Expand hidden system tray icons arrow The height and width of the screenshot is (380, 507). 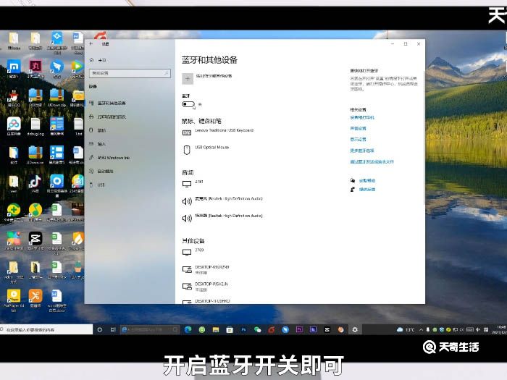click(421, 329)
